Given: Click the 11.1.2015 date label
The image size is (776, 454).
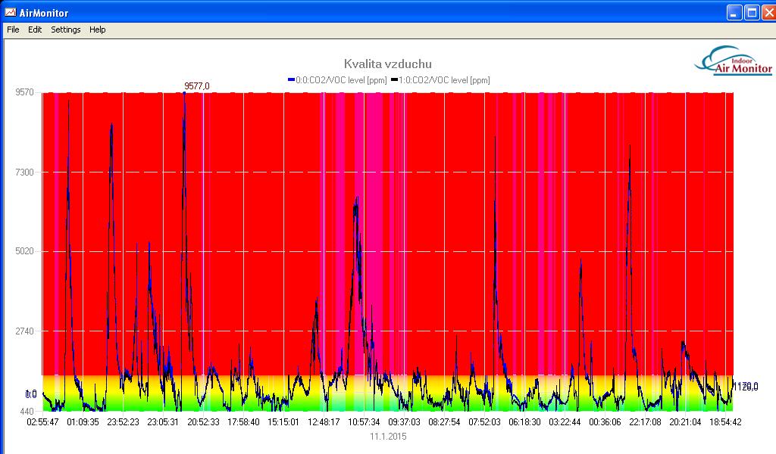Looking at the screenshot, I should coord(389,437).
